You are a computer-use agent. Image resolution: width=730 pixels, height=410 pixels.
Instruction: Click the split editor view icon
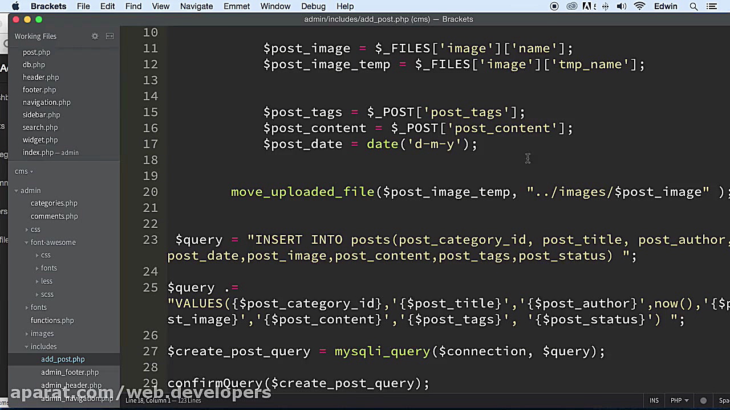(x=109, y=36)
